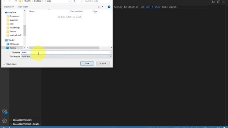Open the Save as type dropdown
The height and width of the screenshot is (128, 228).
(67, 57)
